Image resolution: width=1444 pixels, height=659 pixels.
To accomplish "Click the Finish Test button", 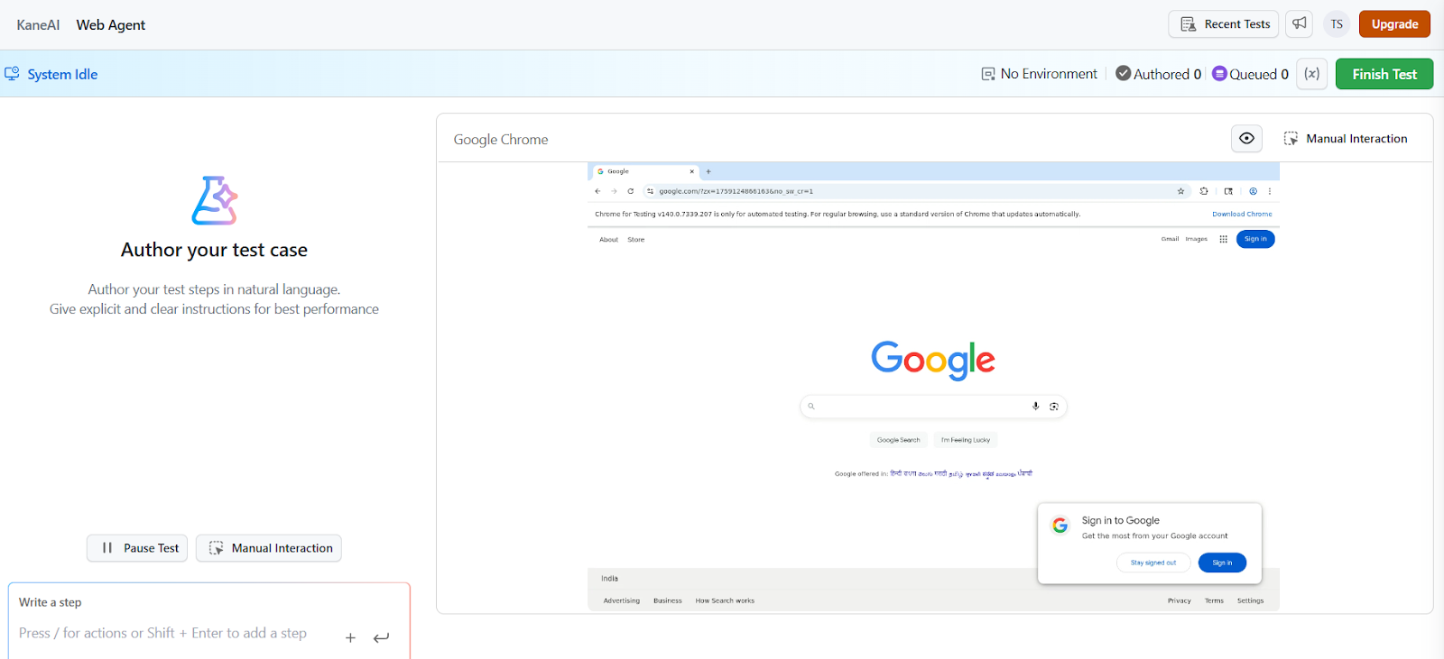I will click(1384, 74).
